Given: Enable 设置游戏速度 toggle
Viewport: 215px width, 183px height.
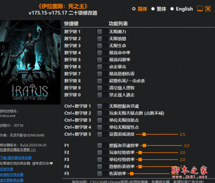Looking at the screenshot, I should coord(102,134).
